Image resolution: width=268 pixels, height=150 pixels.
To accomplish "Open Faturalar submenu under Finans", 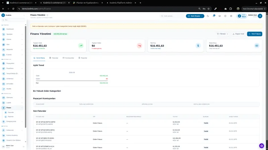I will coord(11,112).
